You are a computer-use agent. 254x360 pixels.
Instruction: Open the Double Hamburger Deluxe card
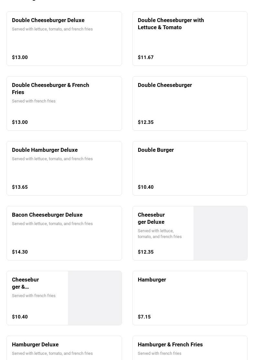point(45,150)
